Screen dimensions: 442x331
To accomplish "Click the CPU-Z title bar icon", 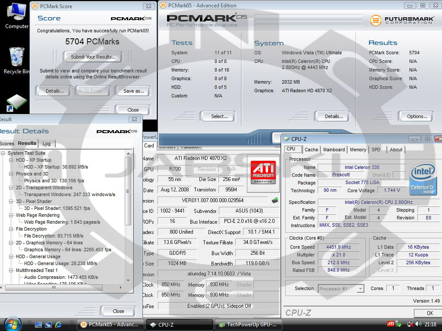I will click(x=287, y=139).
